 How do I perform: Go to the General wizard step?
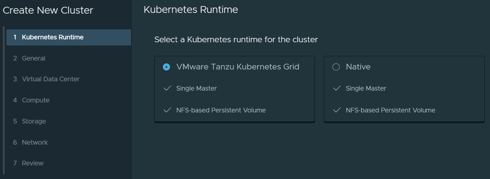[33, 58]
